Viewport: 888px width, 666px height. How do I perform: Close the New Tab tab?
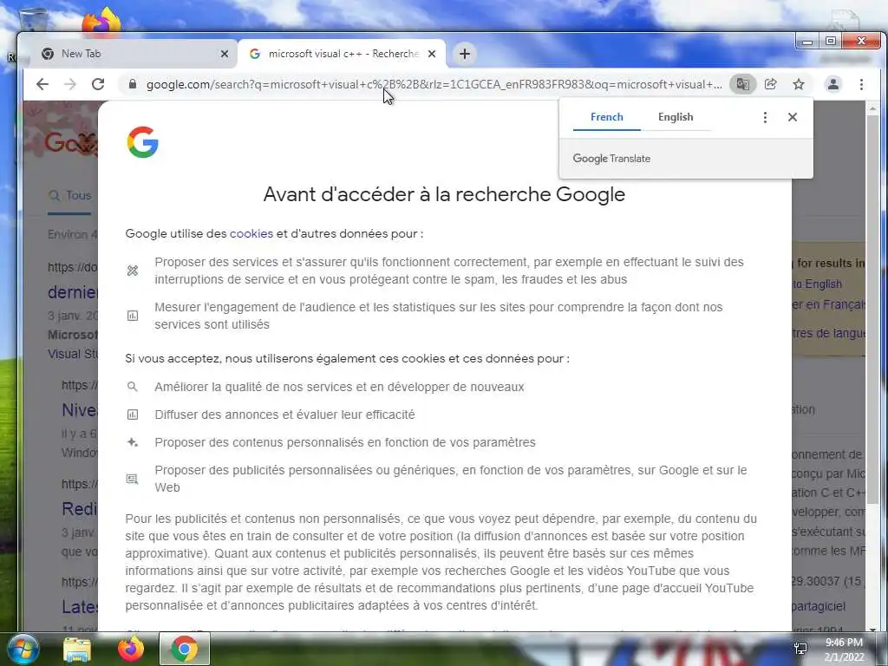[x=225, y=54]
